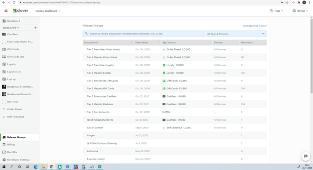The image size is (313, 170).
Task: Open Esquires Ireland release group
Action: point(96,159)
